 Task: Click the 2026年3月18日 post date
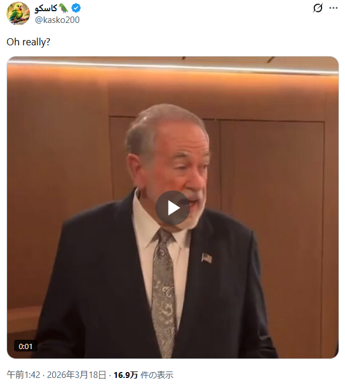[76, 375]
